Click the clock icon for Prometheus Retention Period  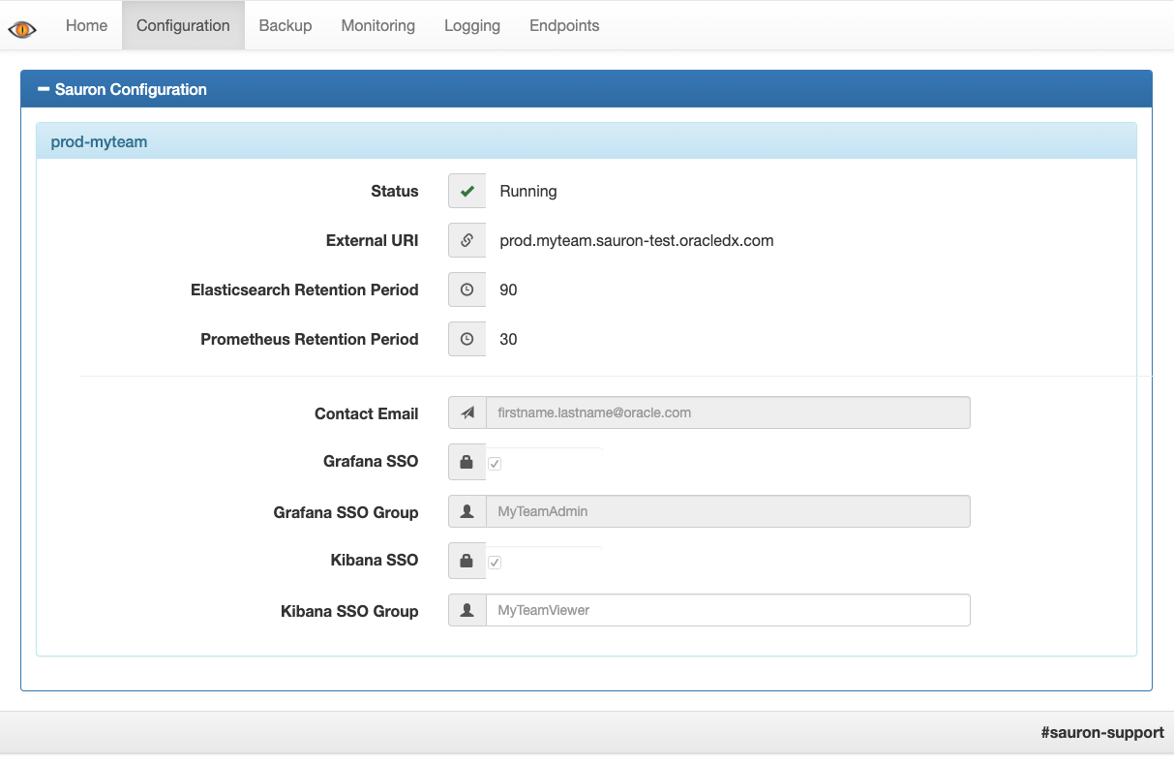467,340
